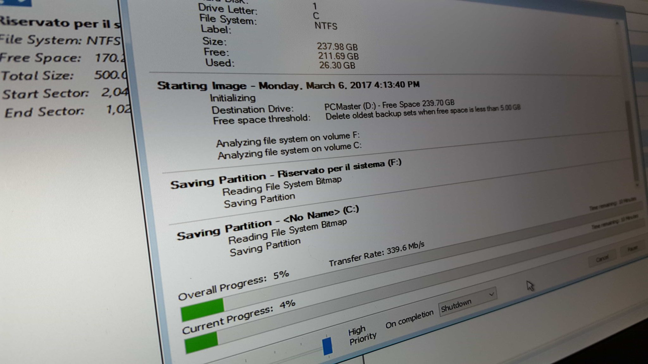Click the NTFS file system value in dialog

coord(326,26)
